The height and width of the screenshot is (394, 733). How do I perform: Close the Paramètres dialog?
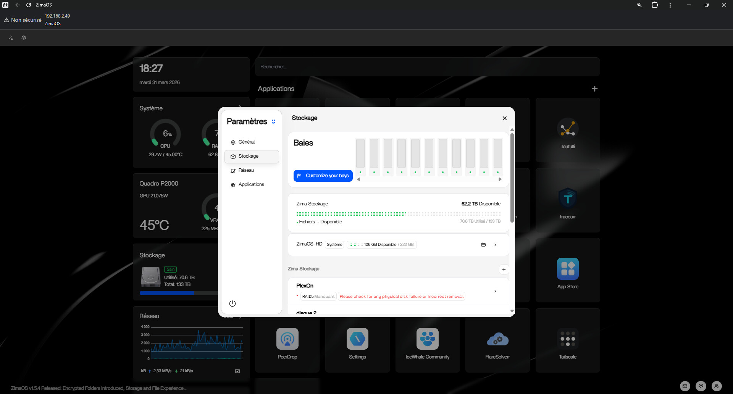click(x=504, y=118)
